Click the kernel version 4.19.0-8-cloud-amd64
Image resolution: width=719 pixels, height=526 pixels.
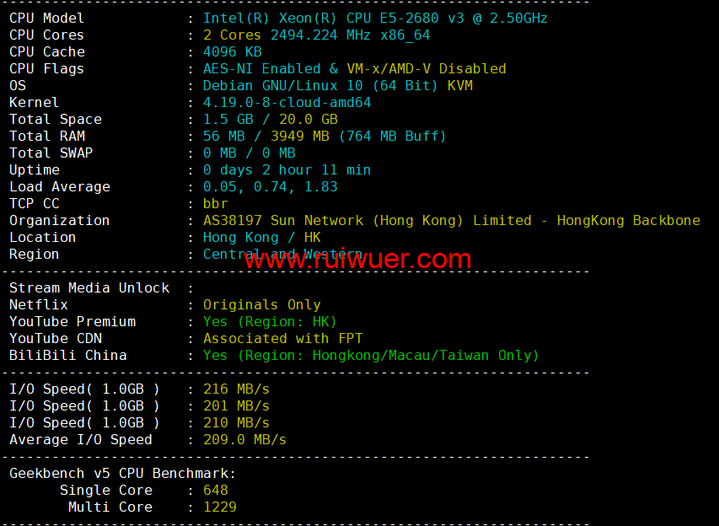coord(287,102)
